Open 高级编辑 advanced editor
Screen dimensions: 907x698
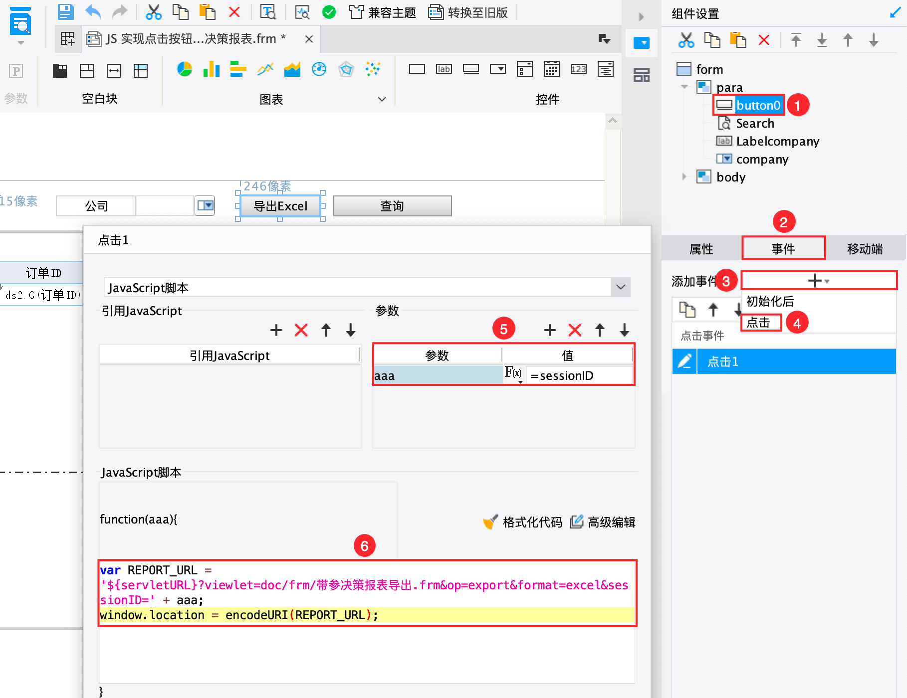(602, 522)
